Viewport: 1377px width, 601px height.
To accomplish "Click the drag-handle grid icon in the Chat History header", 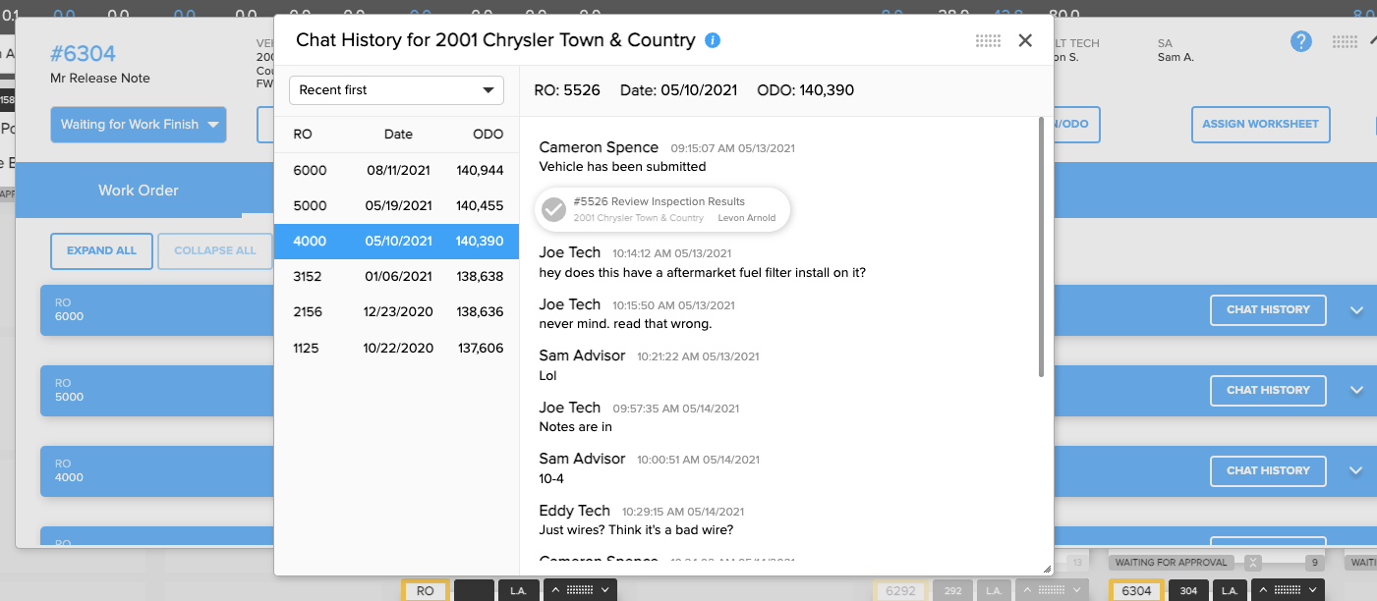I will [988, 40].
